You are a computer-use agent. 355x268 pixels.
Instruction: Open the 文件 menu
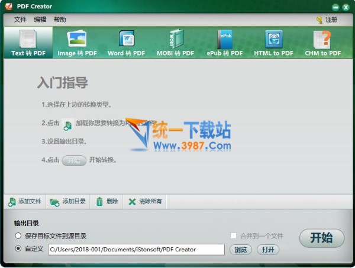pos(20,20)
